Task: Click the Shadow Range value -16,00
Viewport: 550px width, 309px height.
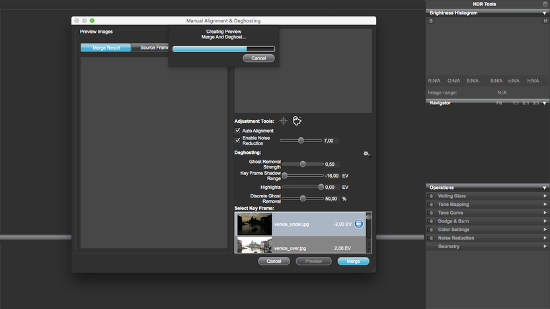Action: pyautogui.click(x=332, y=176)
